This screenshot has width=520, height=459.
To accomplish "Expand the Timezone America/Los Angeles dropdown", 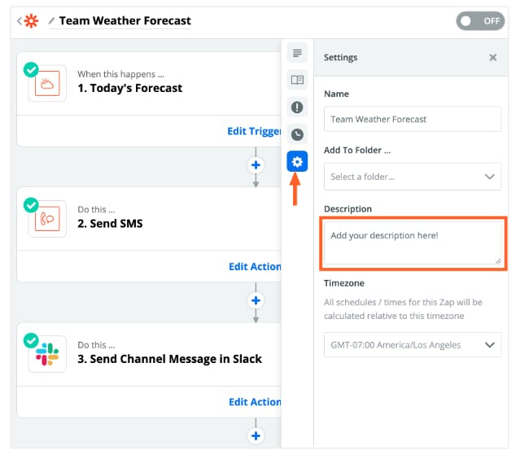I will pos(413,344).
